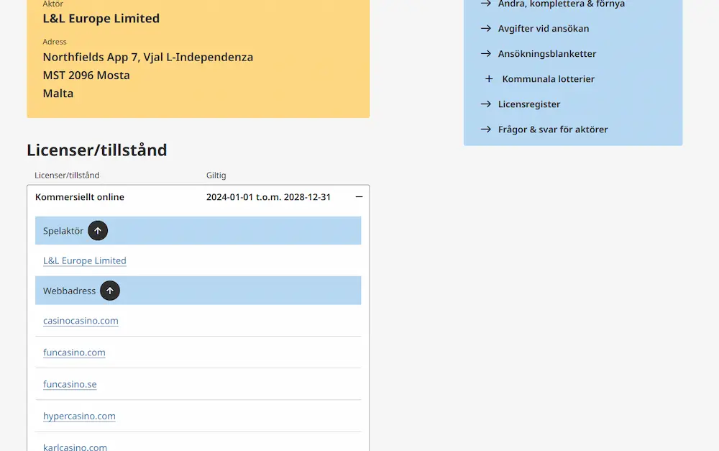Click the arrow icon beside Avgifter vid ansökan
719x451 pixels.
pyautogui.click(x=485, y=29)
